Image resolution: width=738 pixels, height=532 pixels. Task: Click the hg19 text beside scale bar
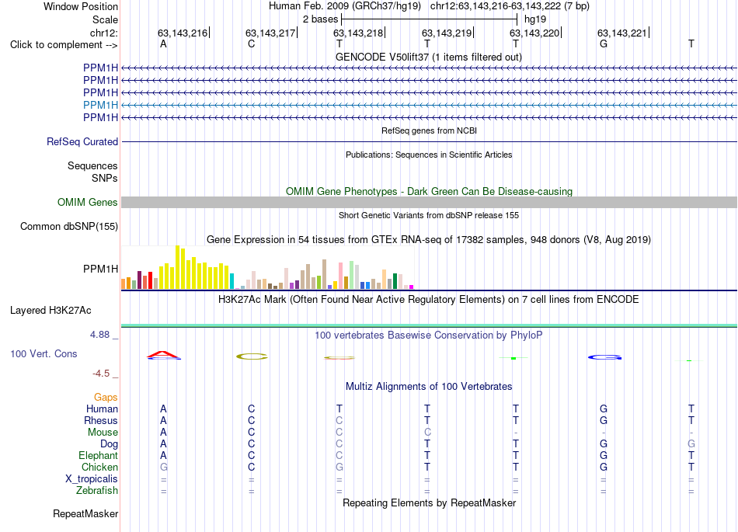535,19
